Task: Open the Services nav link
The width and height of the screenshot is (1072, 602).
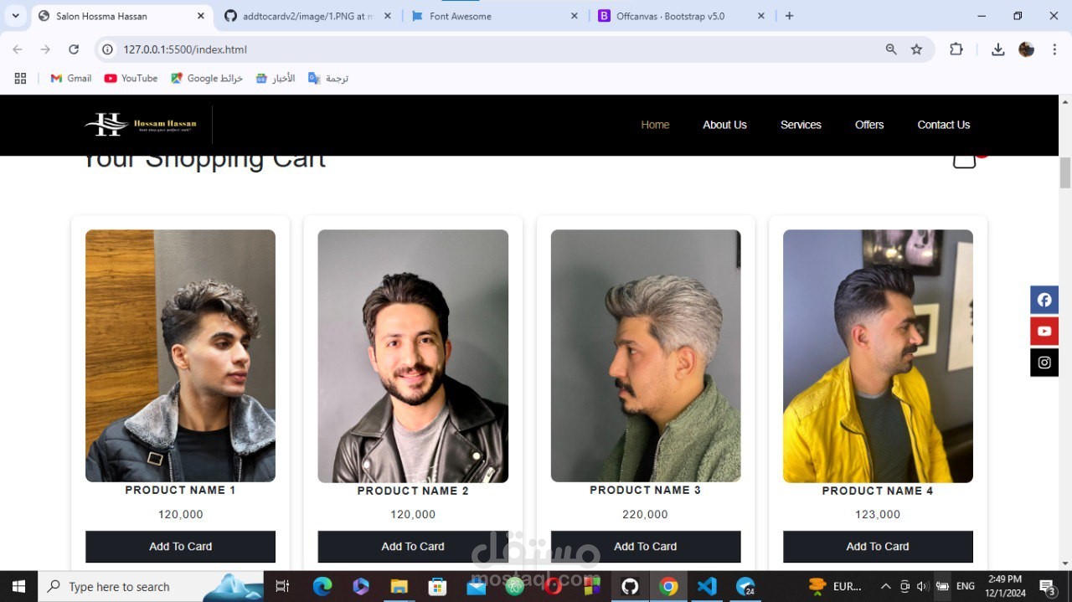Action: (801, 125)
